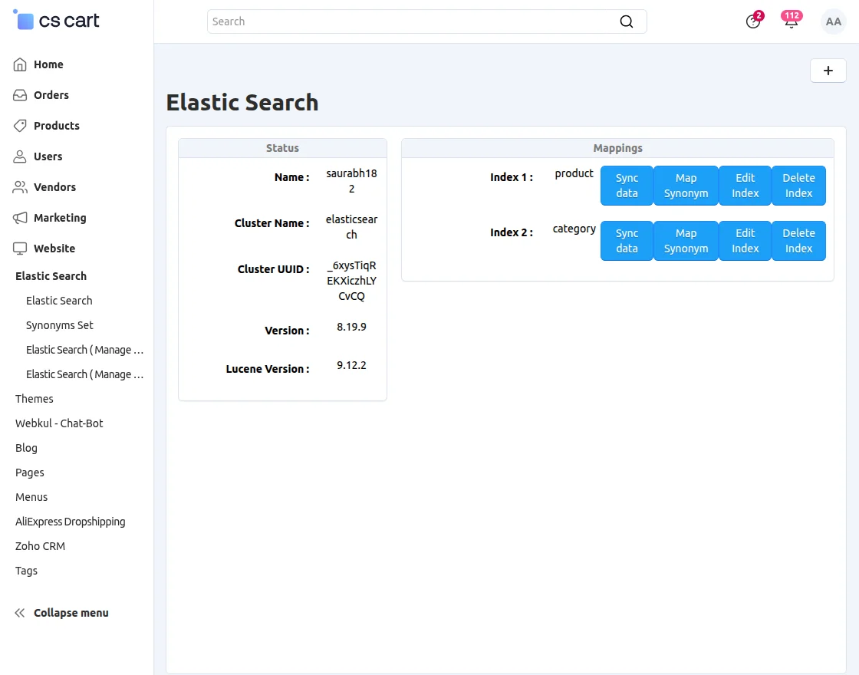Click the magnifier search icon

626,21
